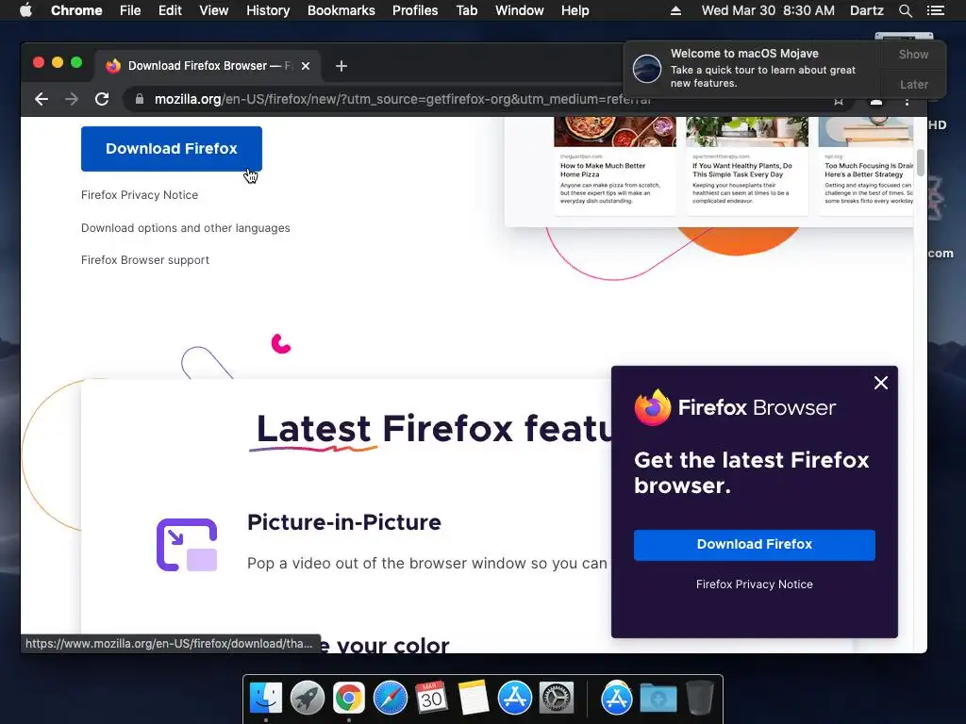The image size is (966, 724).
Task: Click Download Firefox in the popup
Action: 754,545
